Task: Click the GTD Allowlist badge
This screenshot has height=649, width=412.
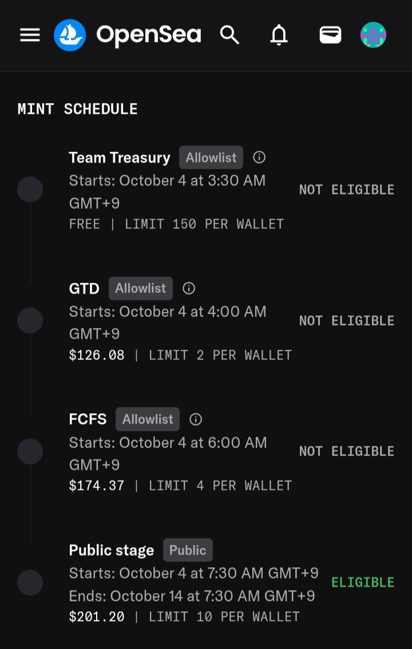Action: [x=141, y=288]
